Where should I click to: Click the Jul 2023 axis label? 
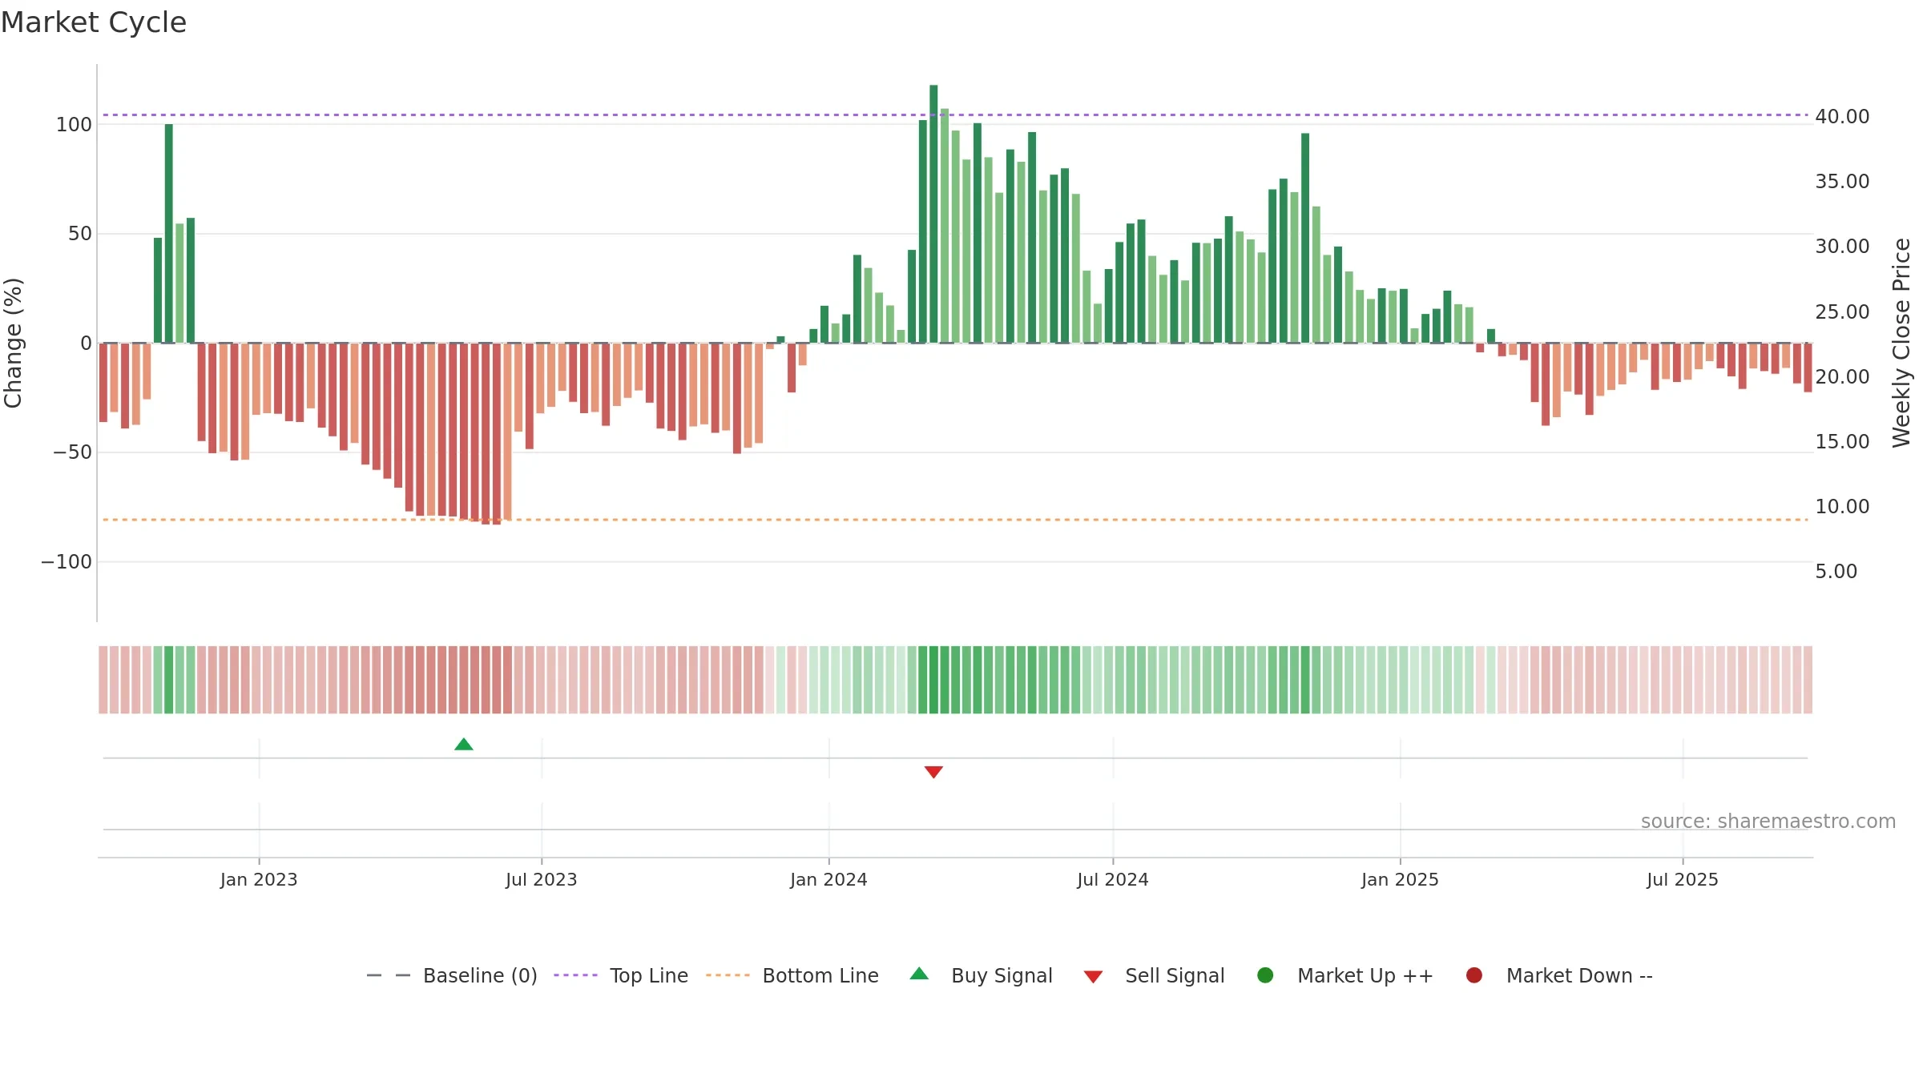pyautogui.click(x=542, y=880)
